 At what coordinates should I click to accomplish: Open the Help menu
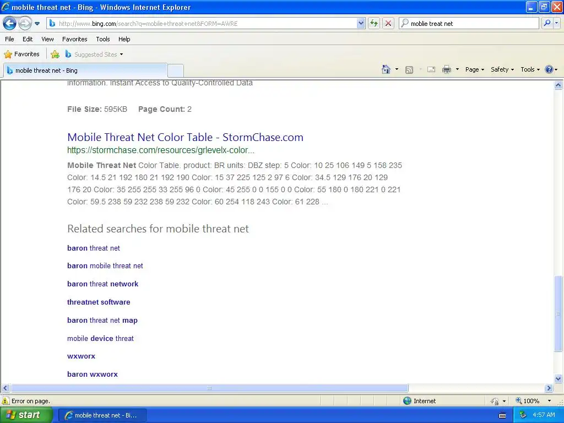(x=124, y=39)
